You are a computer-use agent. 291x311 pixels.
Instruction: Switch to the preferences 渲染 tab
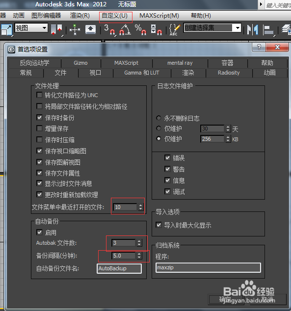(x=188, y=73)
